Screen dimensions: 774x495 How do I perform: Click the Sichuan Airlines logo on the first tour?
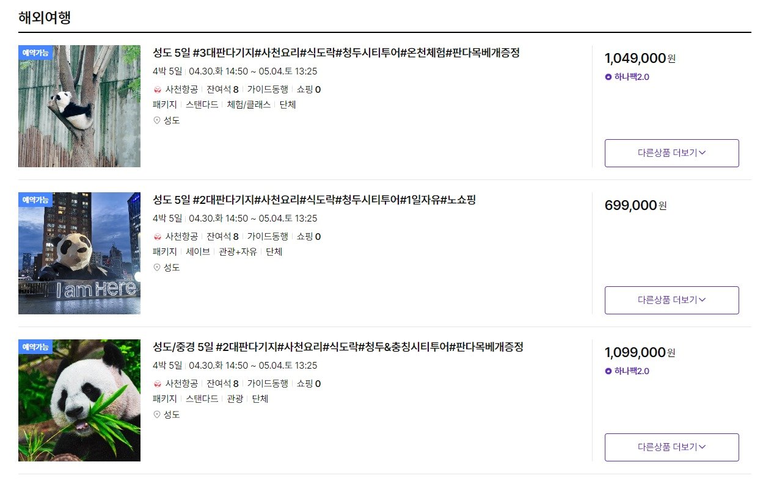click(x=158, y=89)
